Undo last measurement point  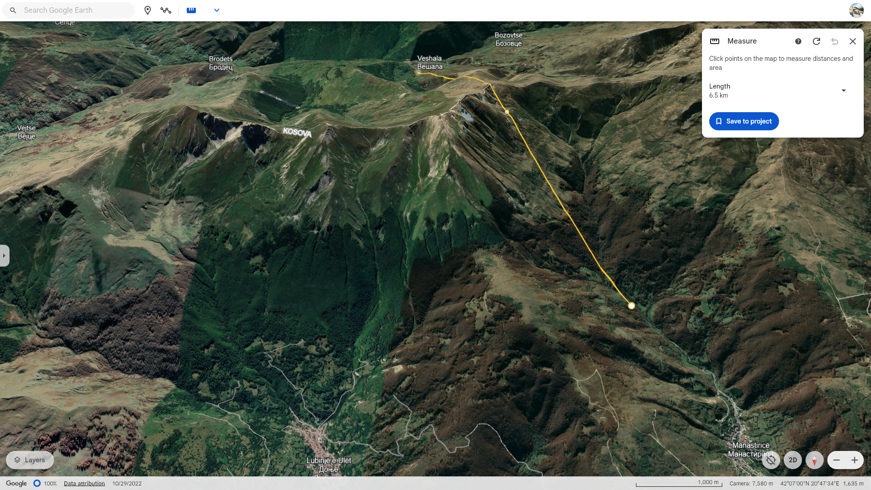coord(835,41)
